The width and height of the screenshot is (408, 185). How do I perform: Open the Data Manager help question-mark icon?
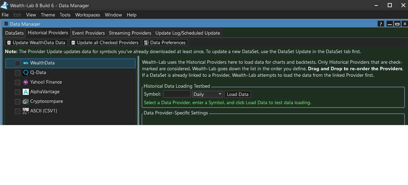tap(381, 24)
